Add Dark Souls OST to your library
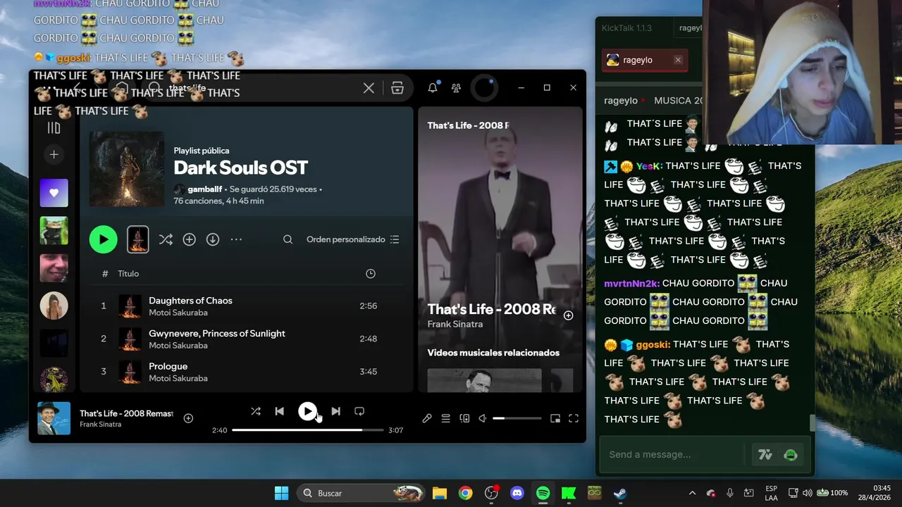 tap(189, 239)
